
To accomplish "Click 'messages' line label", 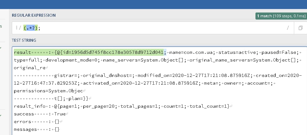I will click(x=25, y=129).
